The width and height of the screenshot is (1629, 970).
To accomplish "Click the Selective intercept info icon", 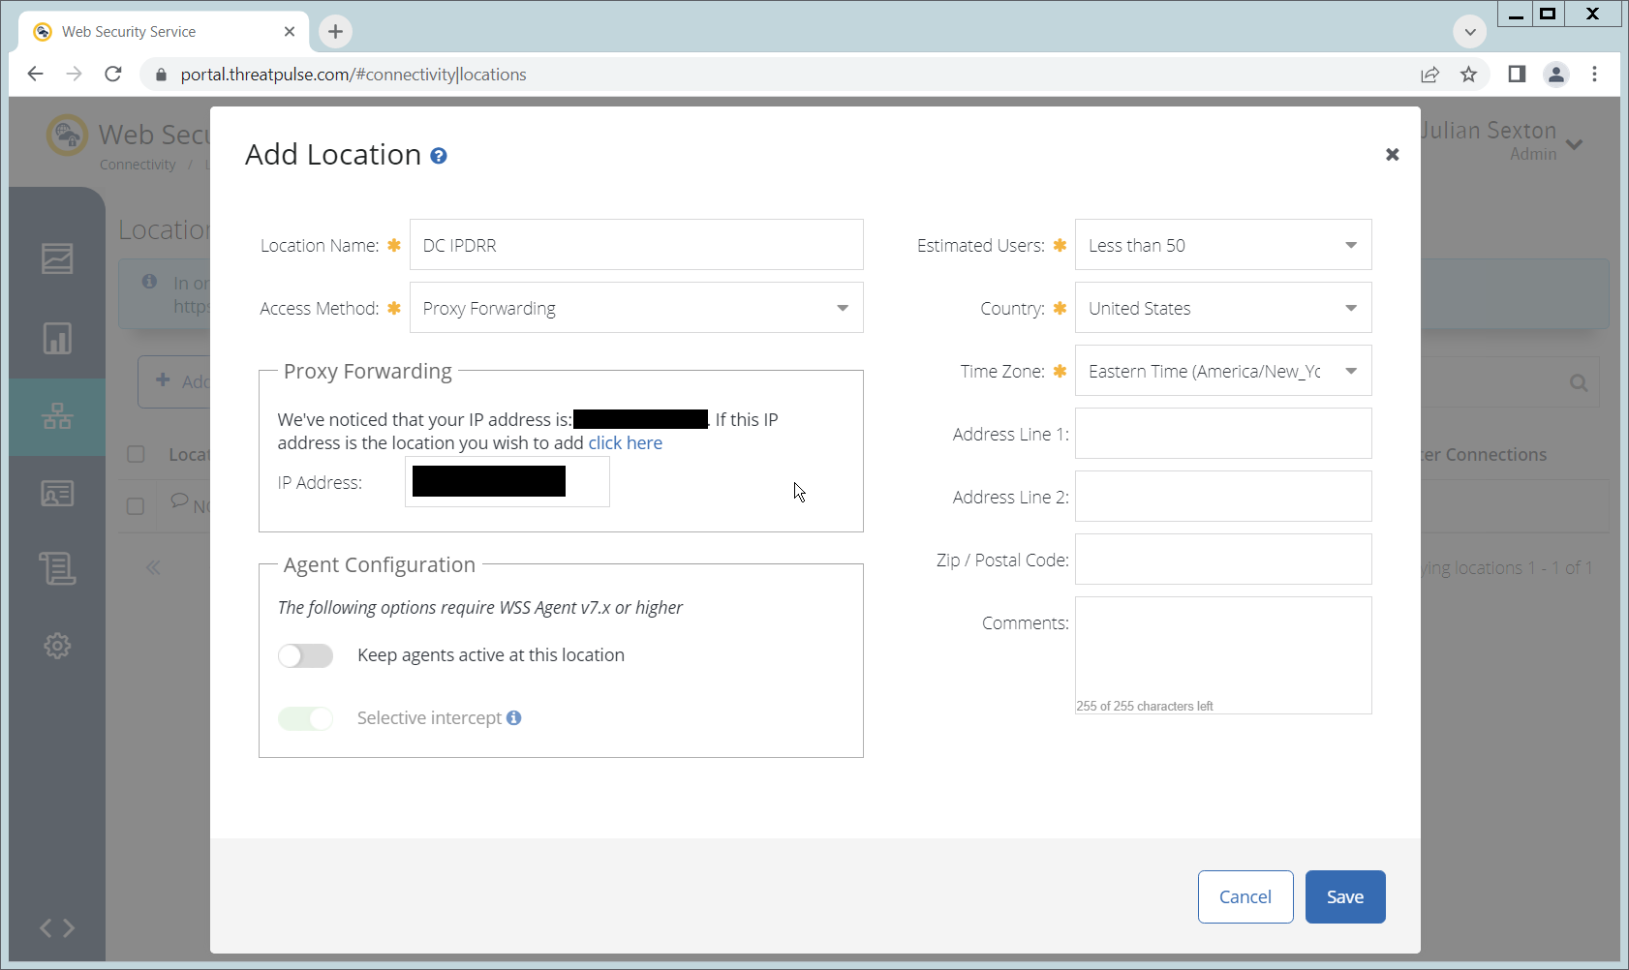I will tap(514, 717).
